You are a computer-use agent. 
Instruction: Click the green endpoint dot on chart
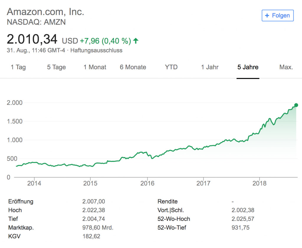(x=296, y=105)
